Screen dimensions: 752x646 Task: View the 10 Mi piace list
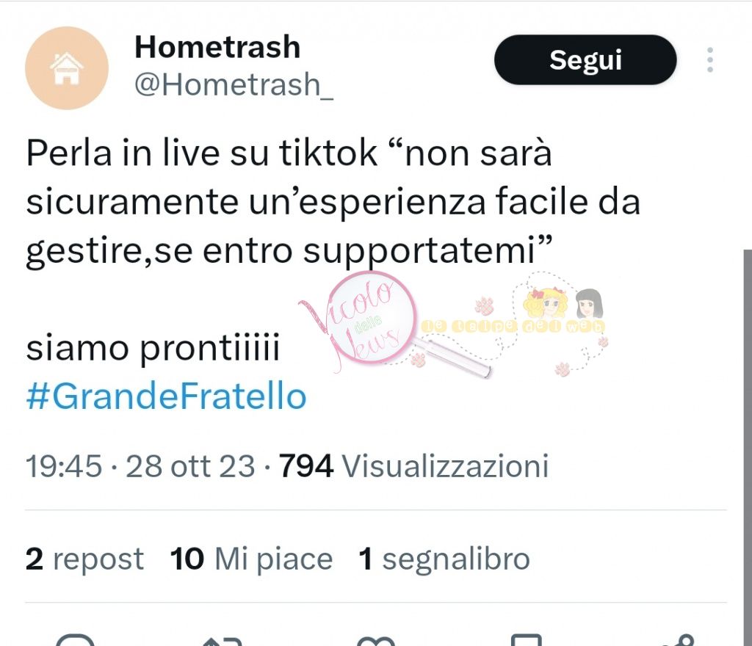pos(251,559)
